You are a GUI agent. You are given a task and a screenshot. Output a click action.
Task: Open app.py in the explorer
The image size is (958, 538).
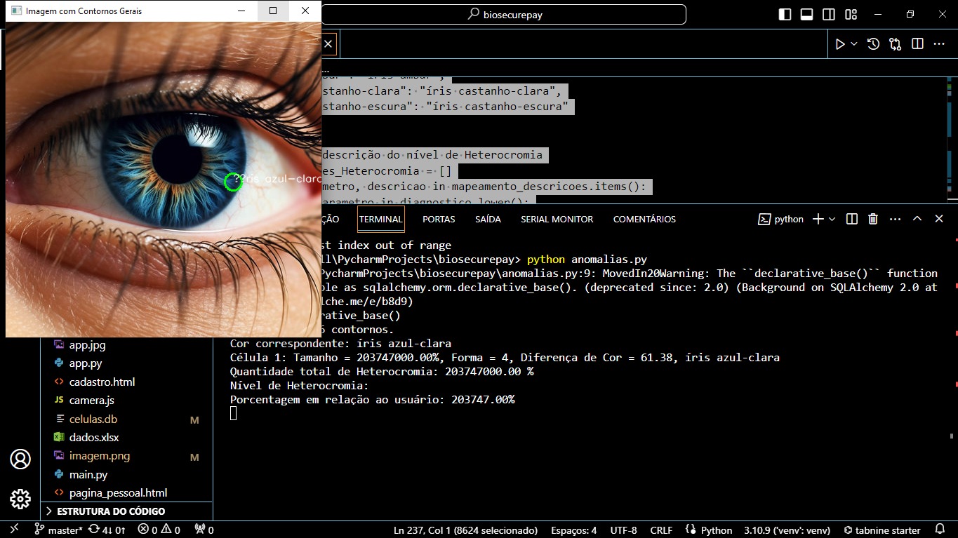tap(126, 363)
